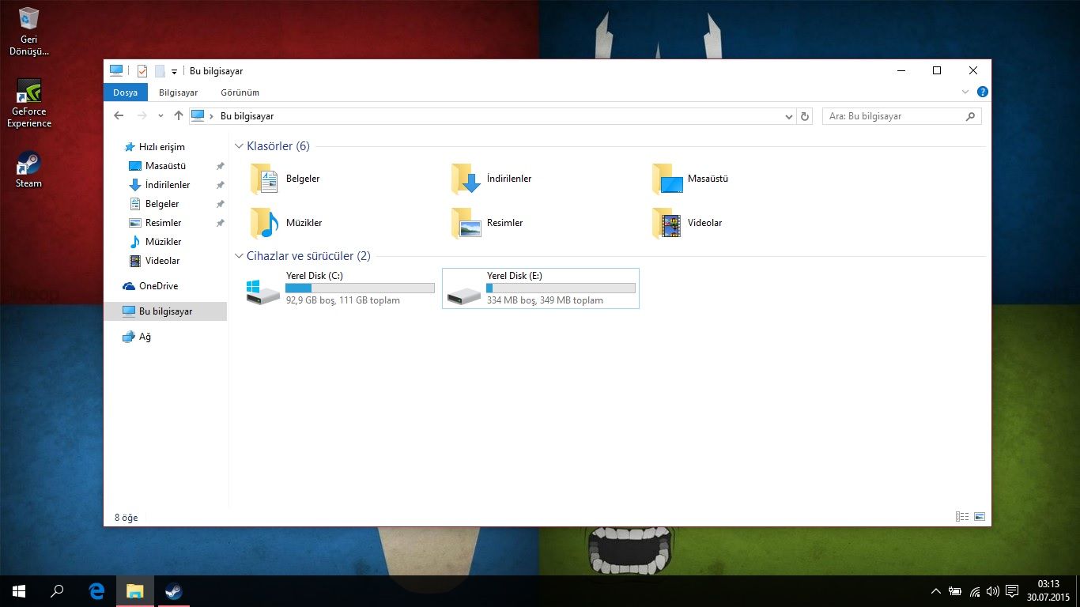1080x607 pixels.
Task: Go up one level with the up arrow
Action: pos(179,116)
